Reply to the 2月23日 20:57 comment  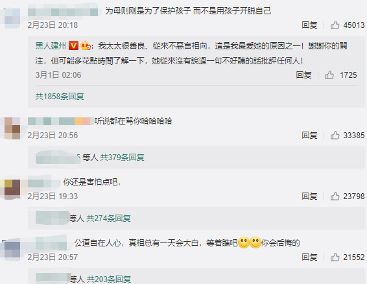309,257
